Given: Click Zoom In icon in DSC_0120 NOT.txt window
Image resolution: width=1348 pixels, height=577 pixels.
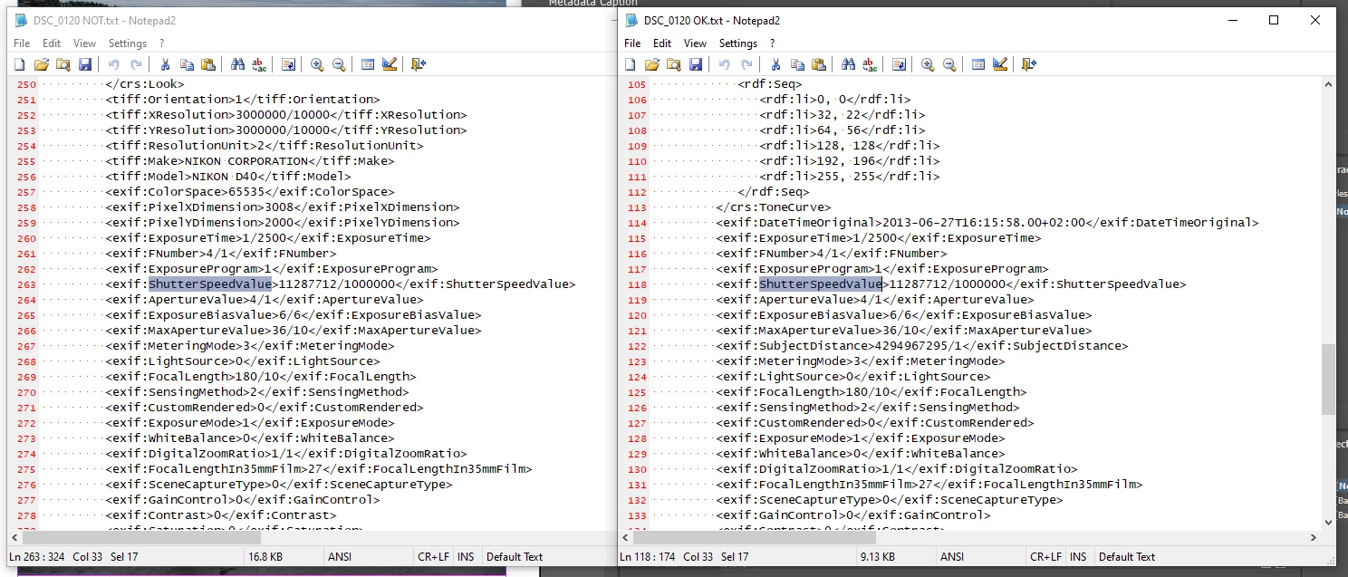Looking at the screenshot, I should tap(317, 64).
